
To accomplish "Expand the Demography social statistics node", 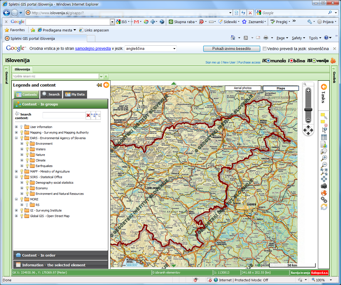I will coord(22,183).
